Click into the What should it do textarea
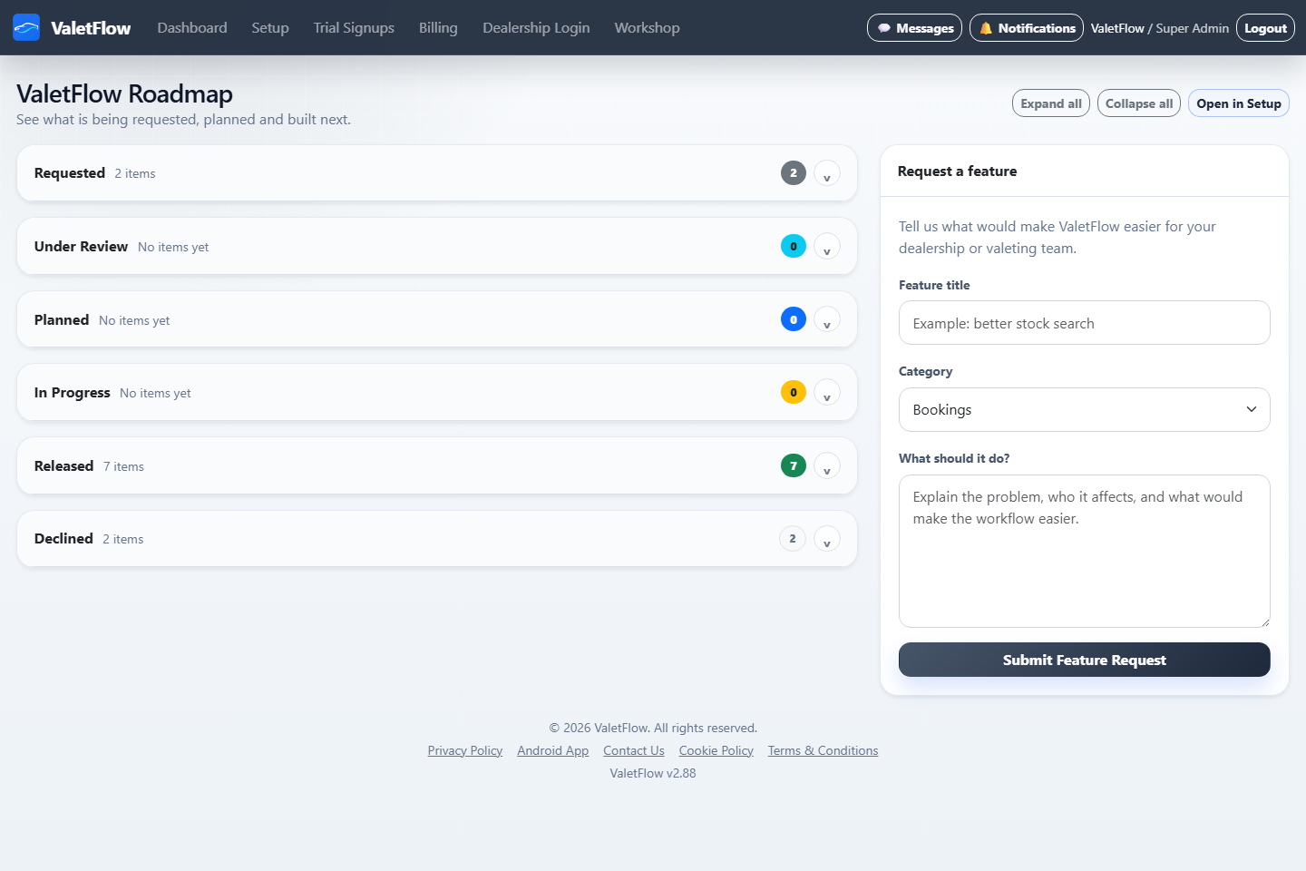Image resolution: width=1306 pixels, height=871 pixels. [1085, 551]
